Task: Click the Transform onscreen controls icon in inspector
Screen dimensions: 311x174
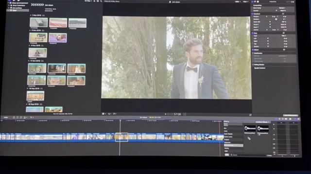Action: tap(283, 14)
